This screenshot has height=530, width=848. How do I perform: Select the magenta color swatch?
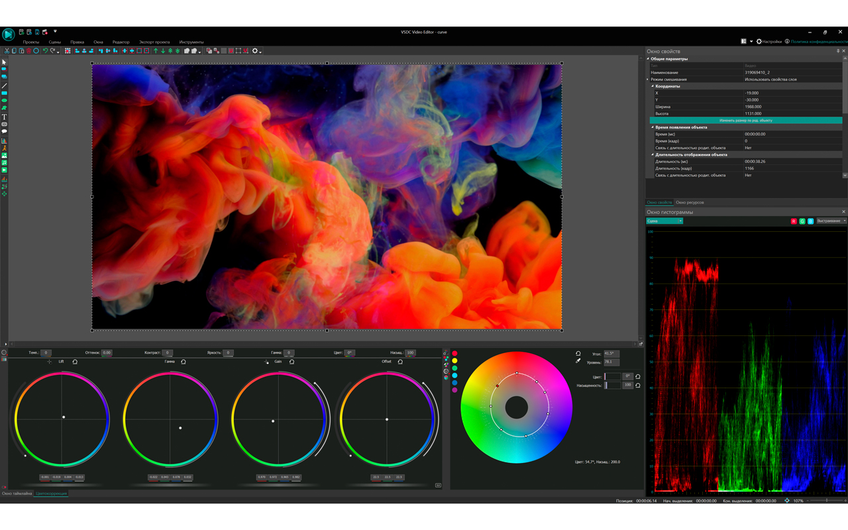454,390
